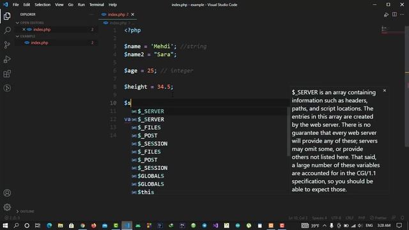Click the suggestion list scrollbar
The height and width of the screenshot is (230, 409).
pyautogui.click(x=288, y=132)
